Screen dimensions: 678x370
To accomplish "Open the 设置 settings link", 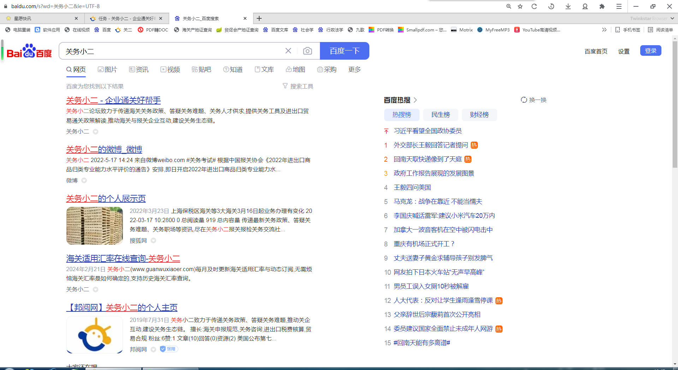I will (624, 52).
